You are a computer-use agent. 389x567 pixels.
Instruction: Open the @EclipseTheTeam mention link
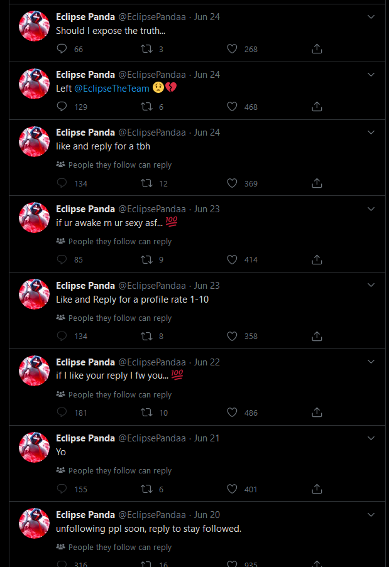(x=112, y=89)
